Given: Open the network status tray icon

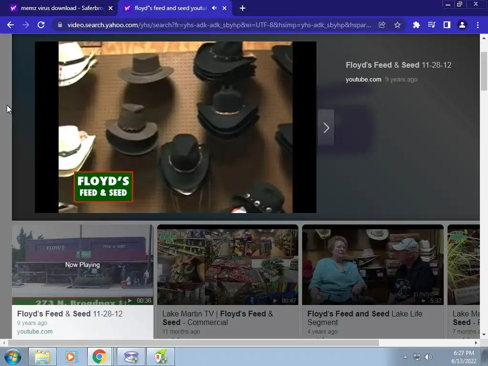Looking at the screenshot, I should coord(417,357).
